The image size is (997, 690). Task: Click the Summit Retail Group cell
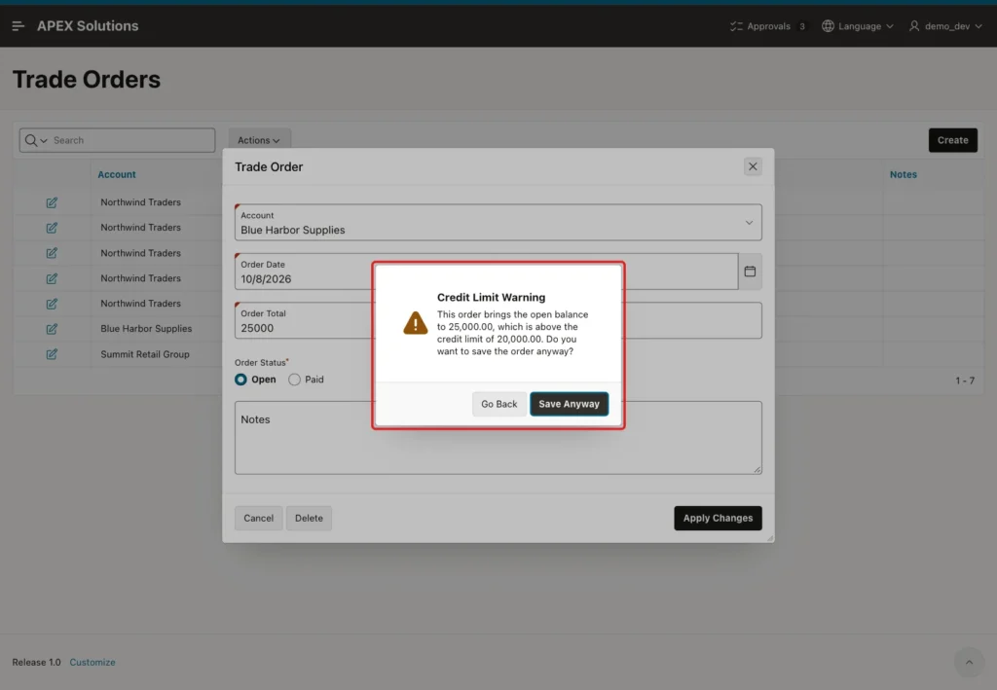(x=145, y=354)
